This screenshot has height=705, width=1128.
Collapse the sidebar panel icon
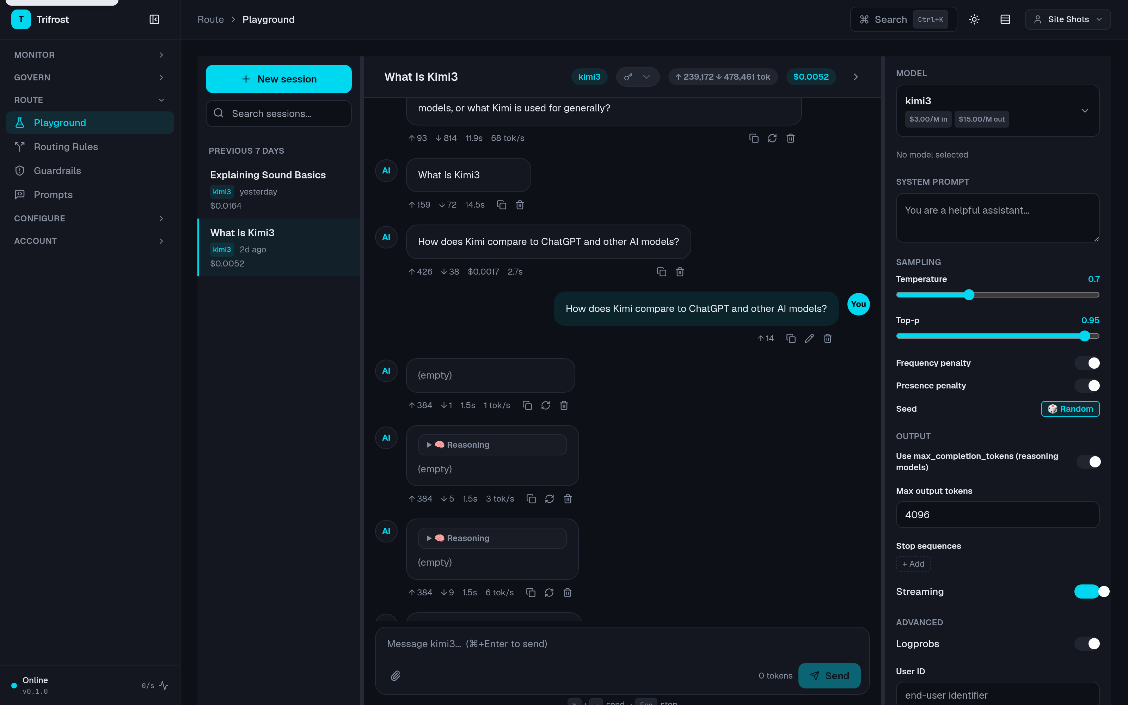[x=154, y=19]
